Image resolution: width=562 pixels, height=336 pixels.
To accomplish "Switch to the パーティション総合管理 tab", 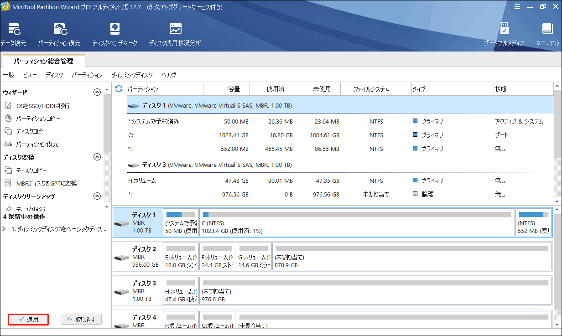I will click(43, 60).
